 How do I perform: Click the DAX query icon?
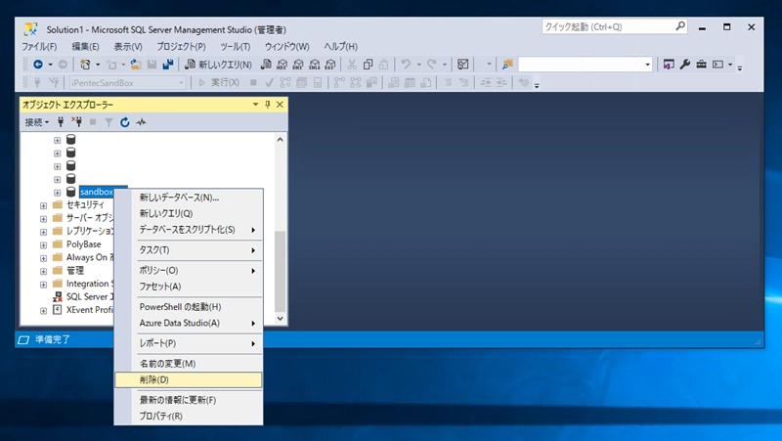pyautogui.click(x=330, y=65)
